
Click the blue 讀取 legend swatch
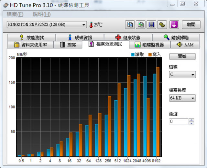click(133, 54)
